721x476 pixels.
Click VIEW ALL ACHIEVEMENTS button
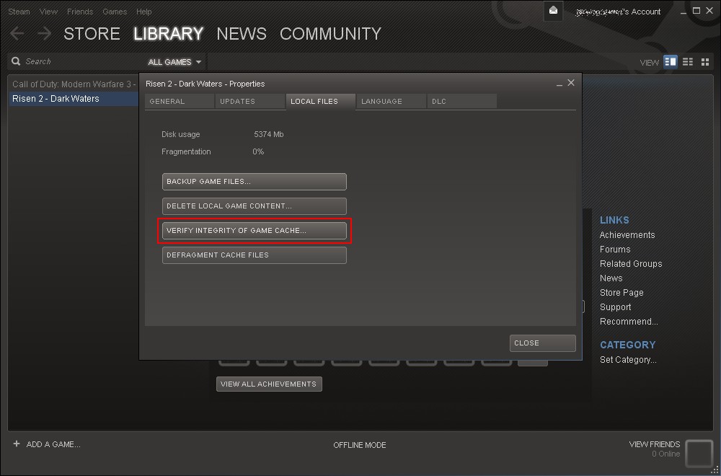coord(269,384)
